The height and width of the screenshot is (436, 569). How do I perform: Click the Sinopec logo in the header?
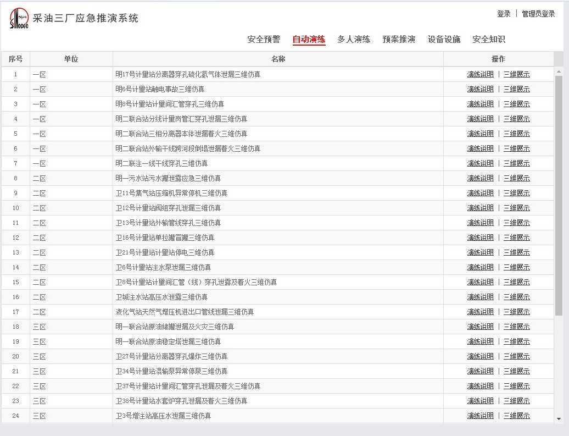pos(19,19)
